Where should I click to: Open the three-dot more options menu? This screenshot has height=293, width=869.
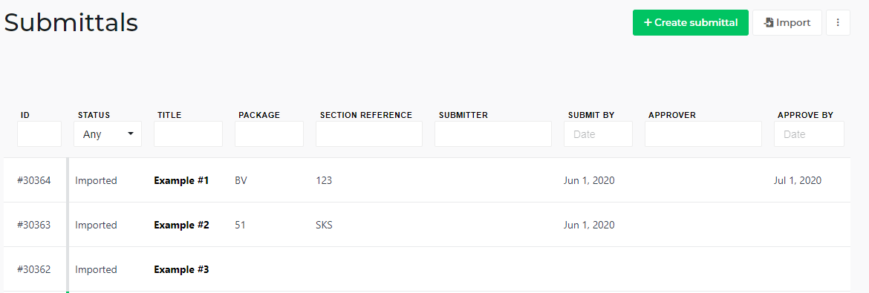(x=838, y=23)
